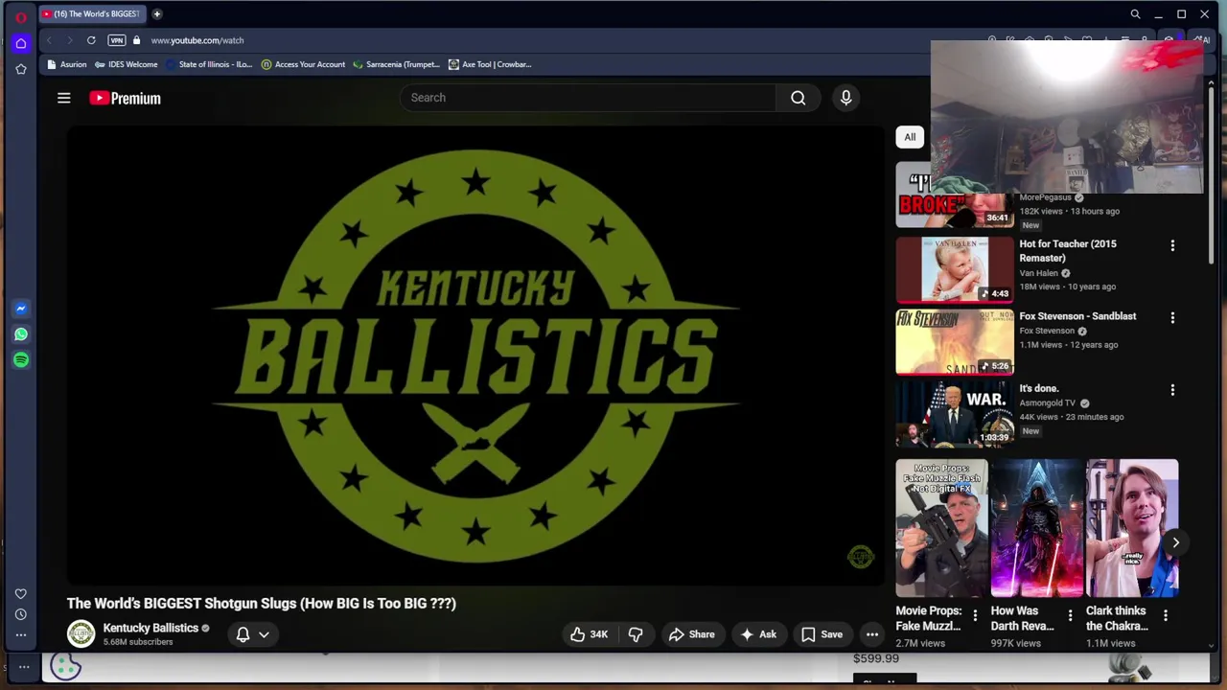Open the Opera menu logo
This screenshot has height=690, width=1227.
[x=21, y=17]
